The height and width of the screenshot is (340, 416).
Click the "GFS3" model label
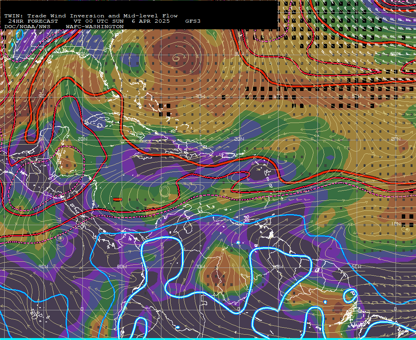pos(193,21)
